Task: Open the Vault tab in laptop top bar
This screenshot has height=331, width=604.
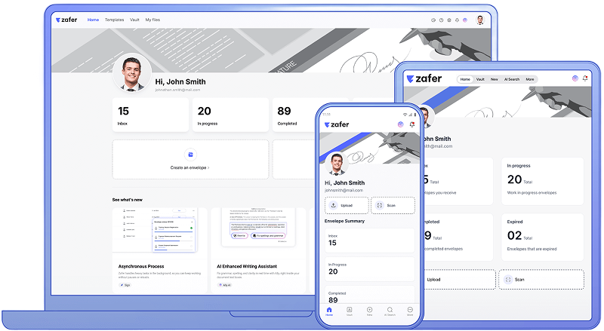Action: click(x=134, y=20)
